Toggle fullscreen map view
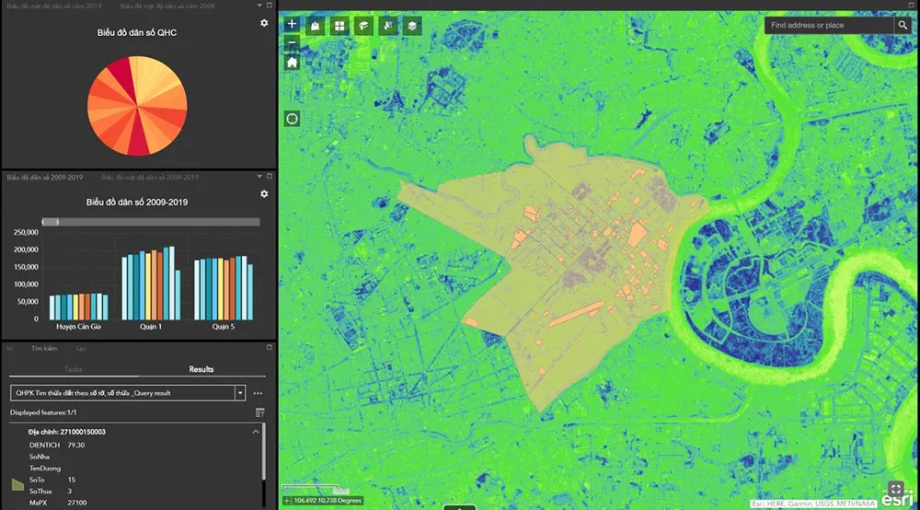The width and height of the screenshot is (920, 510). coord(896,489)
